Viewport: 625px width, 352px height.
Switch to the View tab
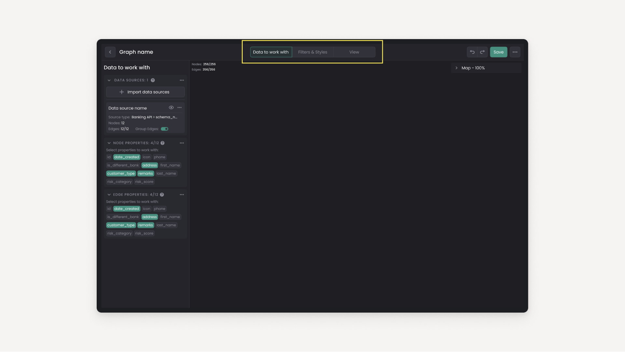coord(354,52)
